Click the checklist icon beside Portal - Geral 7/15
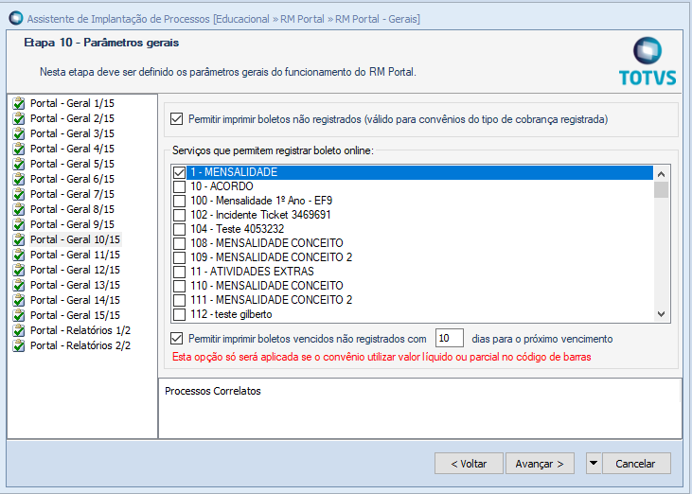Image resolution: width=692 pixels, height=494 pixels. 19,194
